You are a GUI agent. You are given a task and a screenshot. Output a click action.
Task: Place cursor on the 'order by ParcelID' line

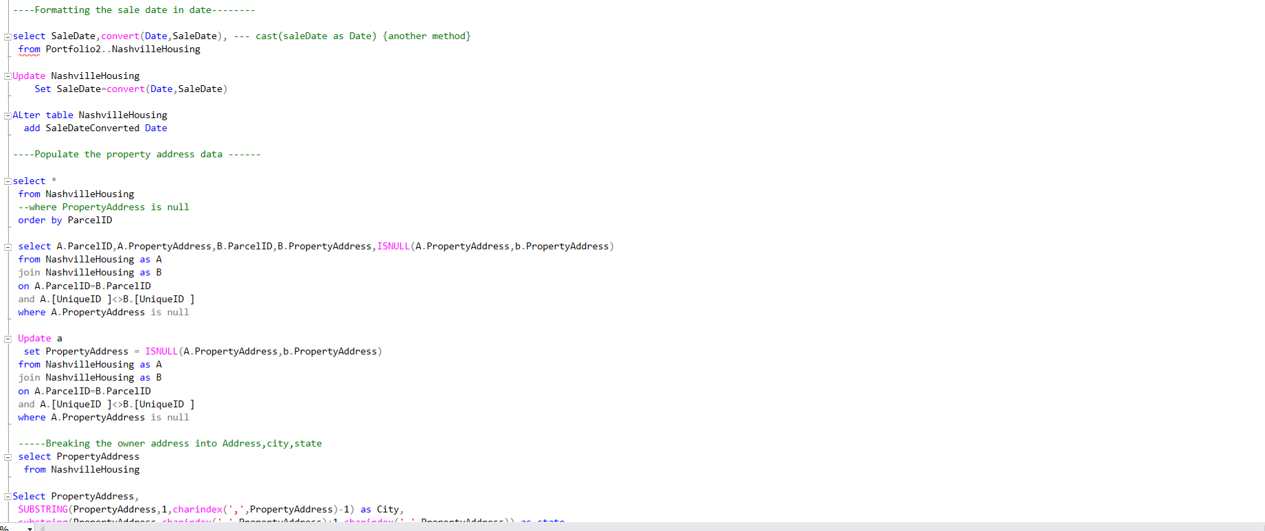(65, 221)
